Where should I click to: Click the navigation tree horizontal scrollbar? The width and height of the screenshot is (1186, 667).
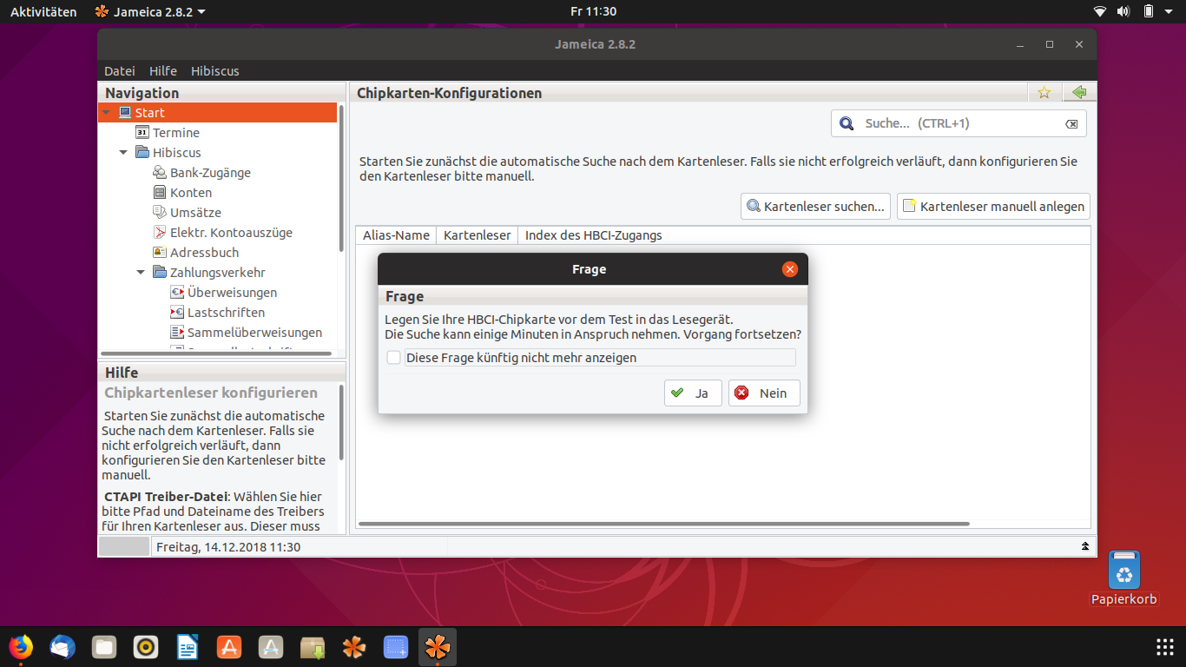216,353
